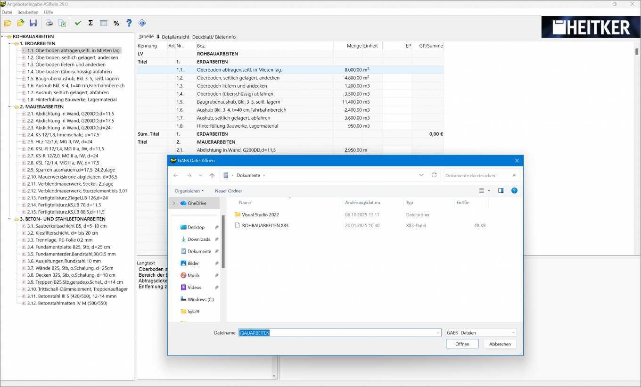Image resolution: width=641 pixels, height=387 pixels.
Task: Select ROHBAUARBEITEN.X83 in the file list
Action: [x=265, y=225]
